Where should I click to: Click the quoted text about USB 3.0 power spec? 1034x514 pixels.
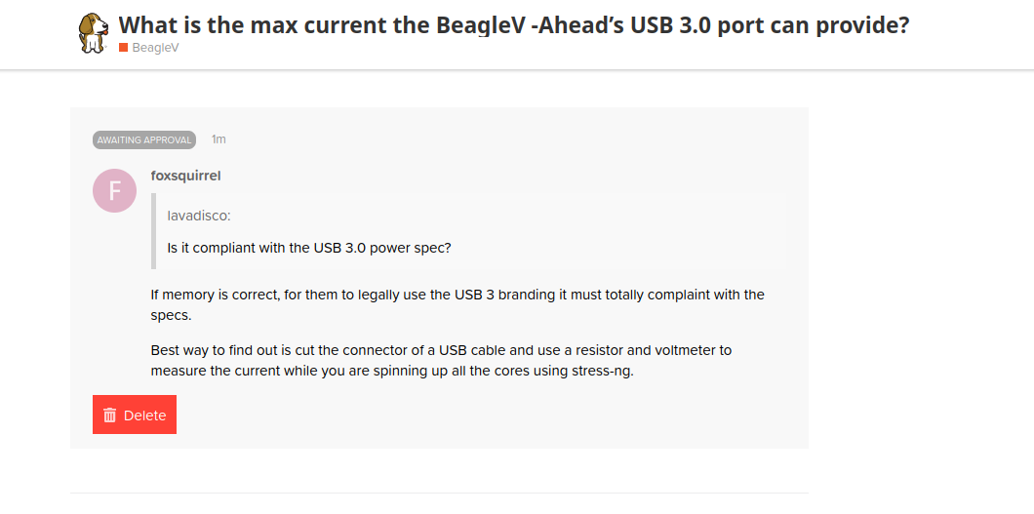(309, 250)
